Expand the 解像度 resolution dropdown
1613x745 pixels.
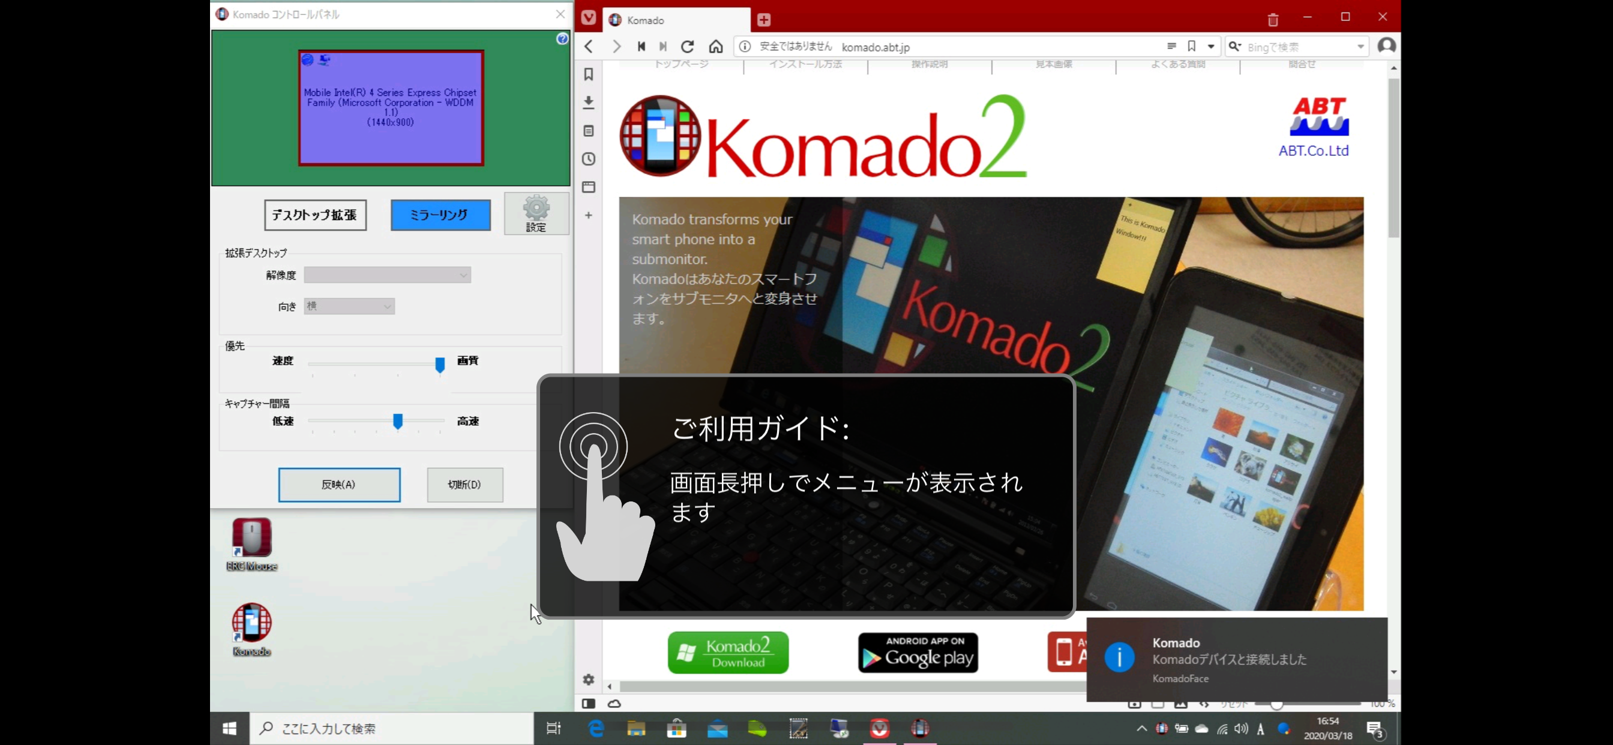pos(388,275)
